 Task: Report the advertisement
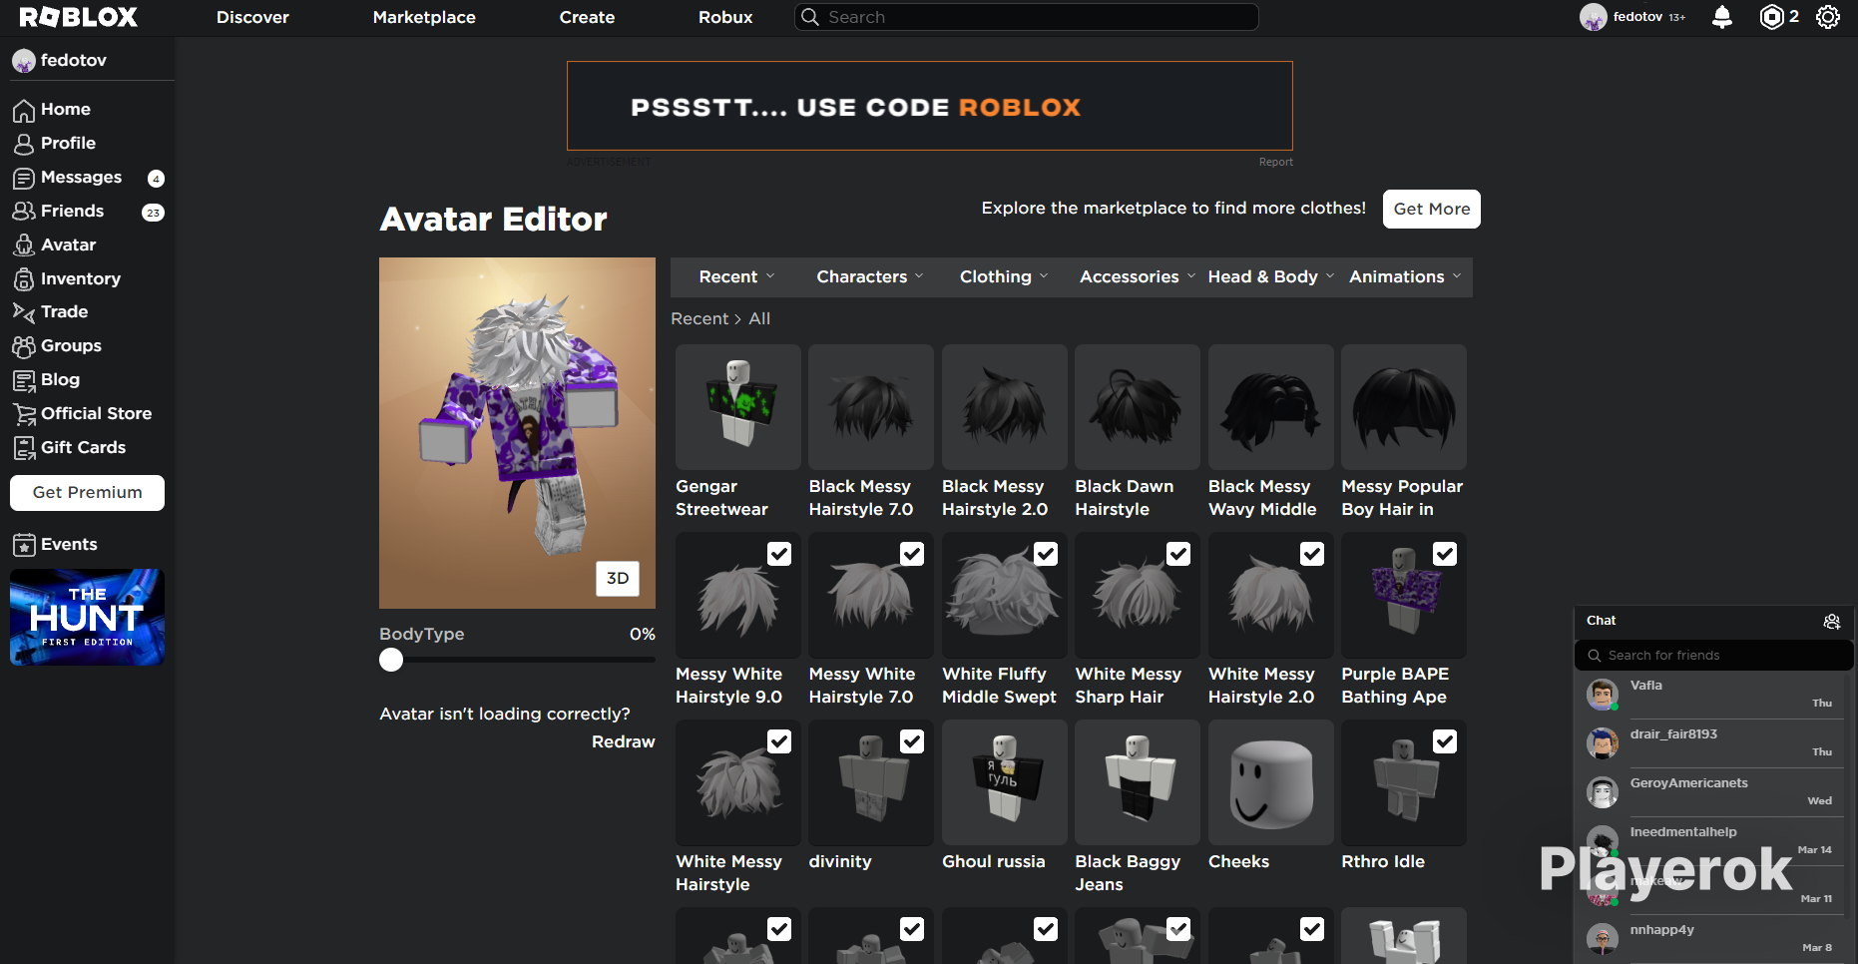click(x=1275, y=162)
